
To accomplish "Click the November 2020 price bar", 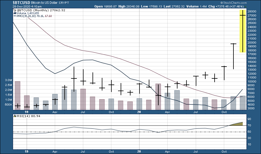I will tap(234, 56).
